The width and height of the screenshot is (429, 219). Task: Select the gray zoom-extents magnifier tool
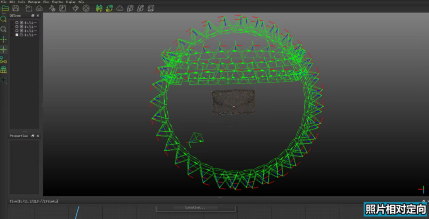(x=3, y=29)
